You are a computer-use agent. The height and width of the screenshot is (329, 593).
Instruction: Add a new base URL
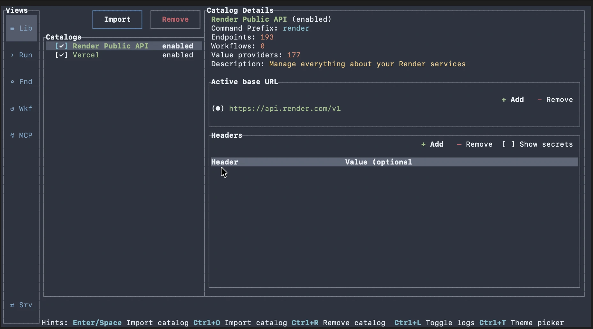coord(512,99)
